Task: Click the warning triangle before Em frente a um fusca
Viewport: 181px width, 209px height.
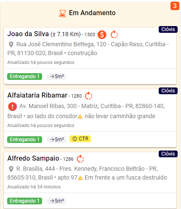Action: tap(80, 178)
